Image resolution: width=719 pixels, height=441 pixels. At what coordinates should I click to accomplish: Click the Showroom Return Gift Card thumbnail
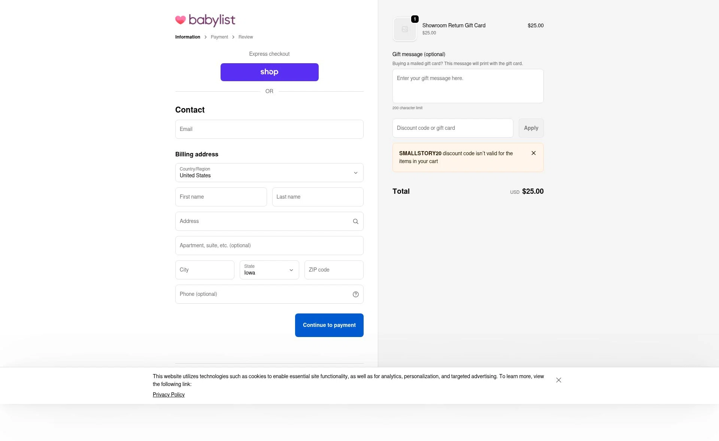click(x=404, y=29)
